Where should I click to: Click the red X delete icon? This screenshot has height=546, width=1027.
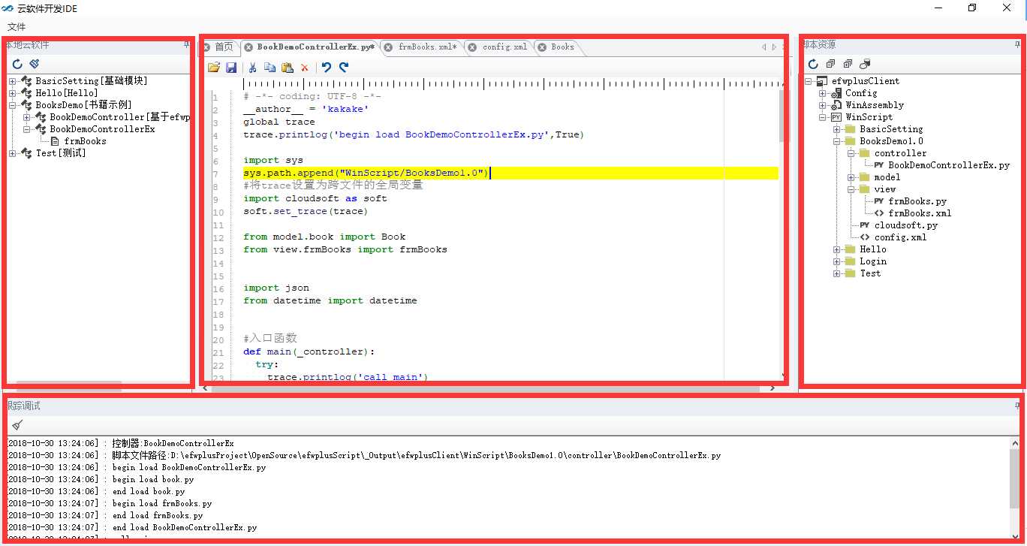pos(305,68)
